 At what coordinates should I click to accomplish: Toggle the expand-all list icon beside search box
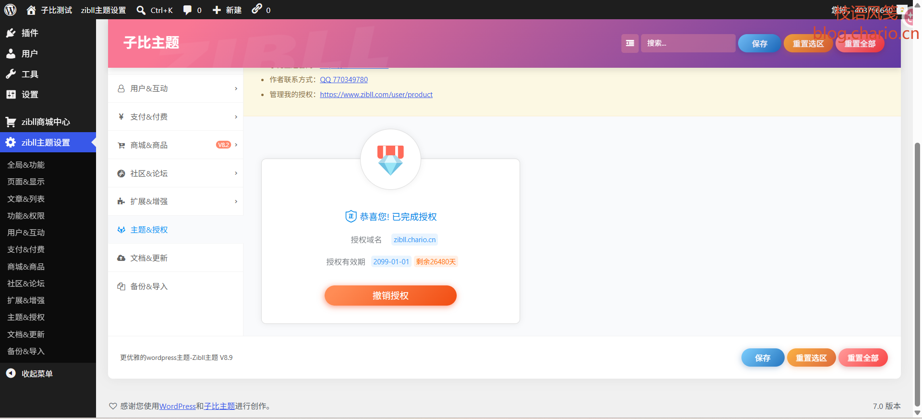click(630, 43)
